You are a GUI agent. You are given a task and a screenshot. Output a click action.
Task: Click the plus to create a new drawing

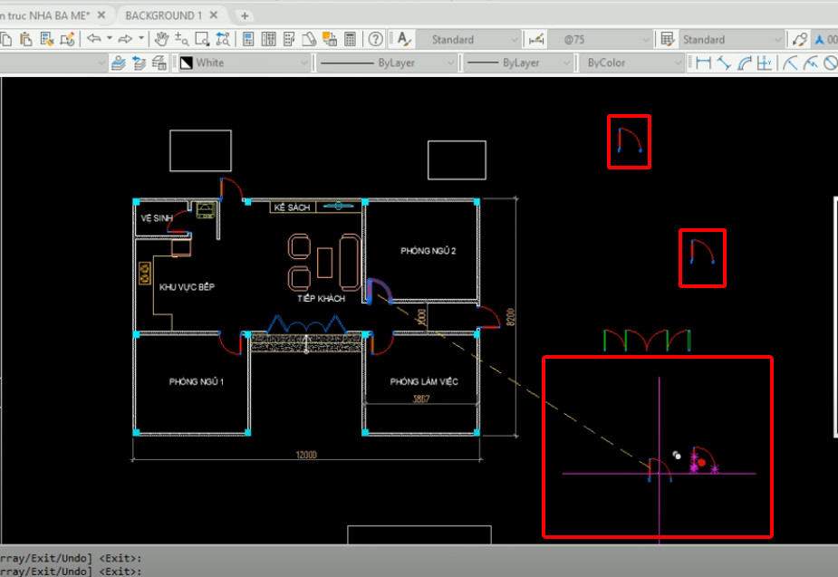point(245,14)
